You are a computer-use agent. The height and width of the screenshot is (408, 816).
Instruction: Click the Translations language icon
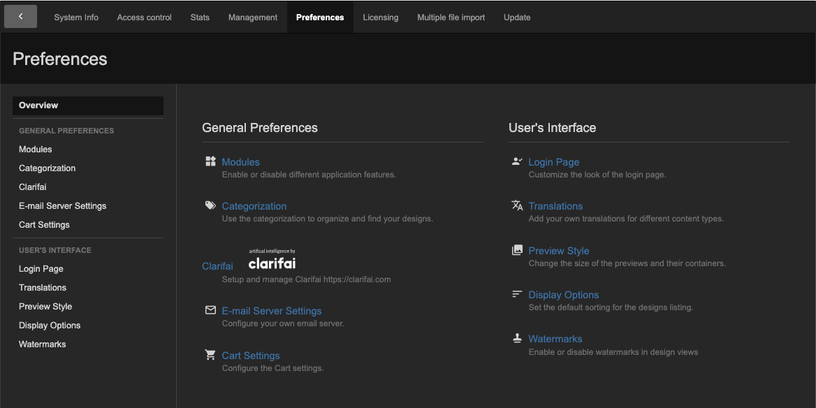click(517, 205)
